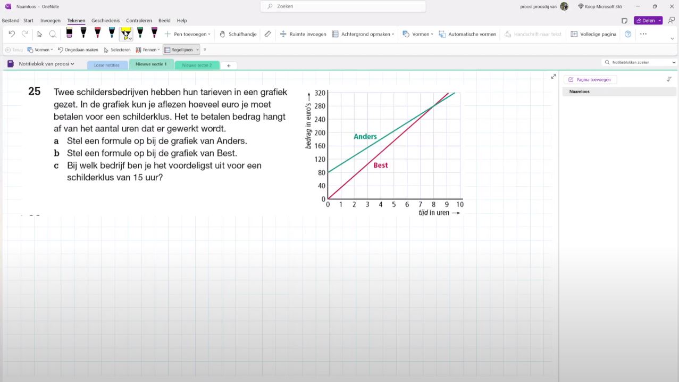679x382 pixels.
Task: Activate the Schuifhandje hand tool
Action: pyautogui.click(x=238, y=34)
